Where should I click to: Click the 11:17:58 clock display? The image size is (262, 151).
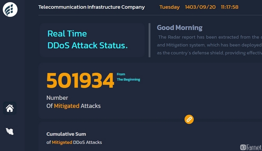(230, 7)
